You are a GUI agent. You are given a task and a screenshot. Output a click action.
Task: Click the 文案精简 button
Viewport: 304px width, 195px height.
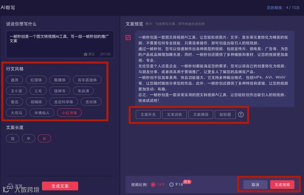click(201, 115)
